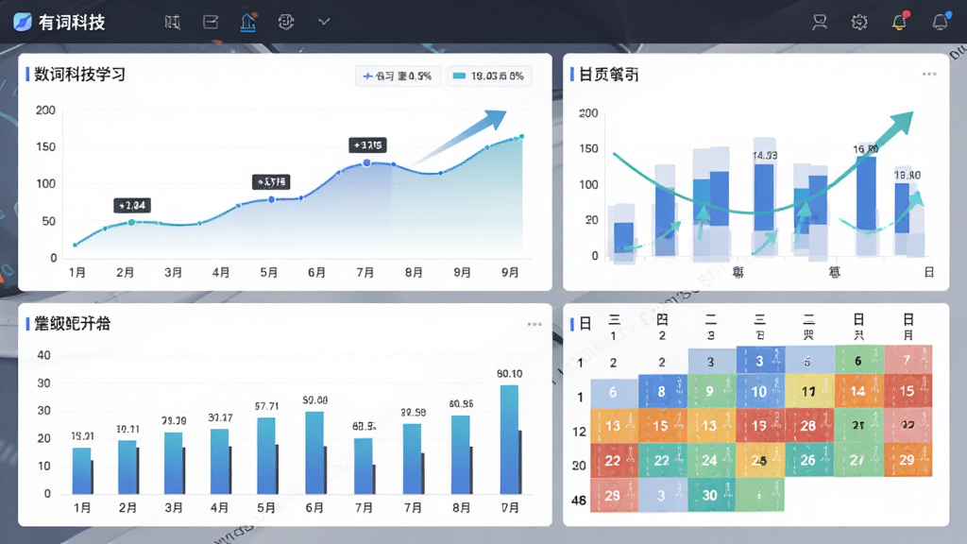Viewport: 967px width, 544px height.
Task: Select the green calendar cell 9
Action: point(711,391)
